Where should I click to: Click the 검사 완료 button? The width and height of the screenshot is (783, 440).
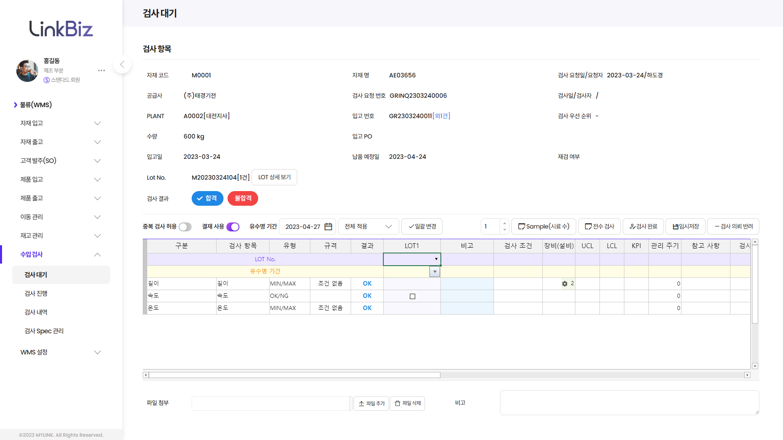pos(643,227)
